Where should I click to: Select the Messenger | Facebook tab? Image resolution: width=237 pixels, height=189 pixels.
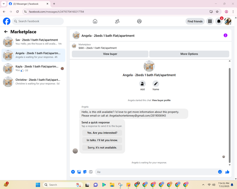tap(28, 4)
